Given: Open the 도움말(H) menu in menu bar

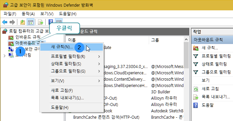Looking at the screenshot, I should pos(68,14).
